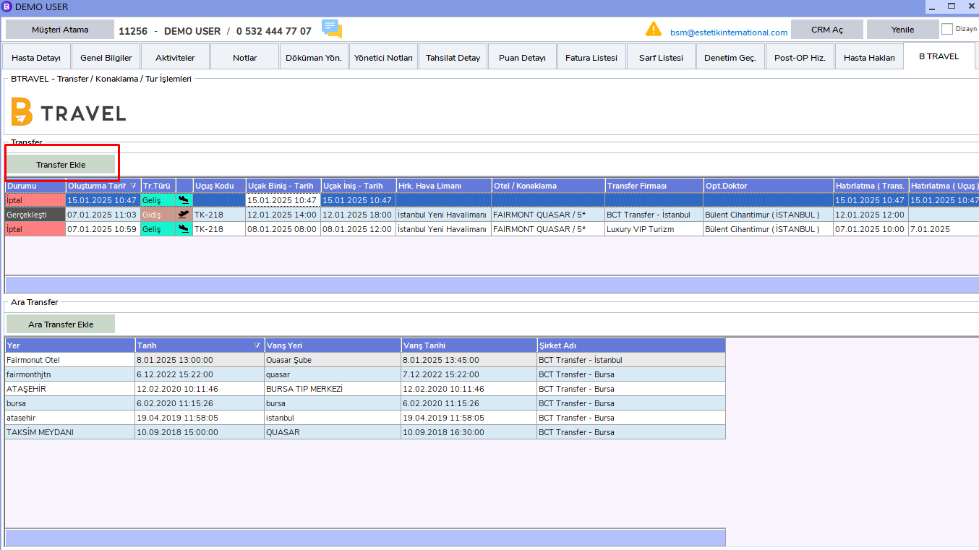Viewport: 979px width, 550px height.
Task: Select the Notlar tab
Action: pos(244,57)
